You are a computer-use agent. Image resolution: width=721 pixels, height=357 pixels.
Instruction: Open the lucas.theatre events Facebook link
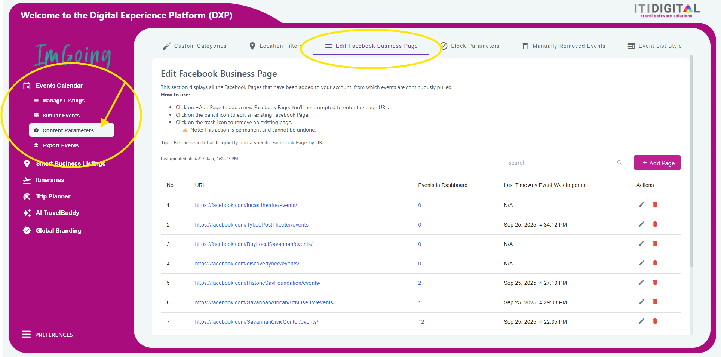click(246, 205)
